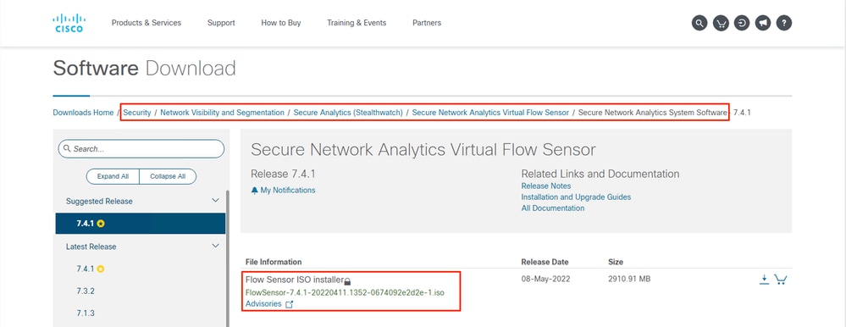Add Flow Sensor ISO to cart icon
Viewport: 846px width, 327px height.
tap(780, 279)
